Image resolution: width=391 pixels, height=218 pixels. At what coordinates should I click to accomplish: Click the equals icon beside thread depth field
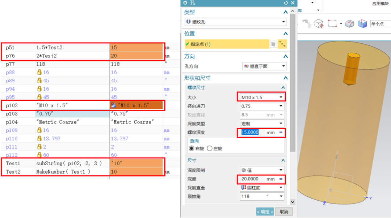coord(281,132)
